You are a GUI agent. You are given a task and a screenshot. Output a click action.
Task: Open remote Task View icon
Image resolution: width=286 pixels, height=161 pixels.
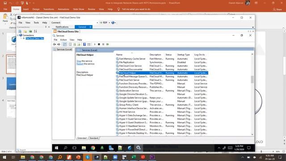coord(74,148)
